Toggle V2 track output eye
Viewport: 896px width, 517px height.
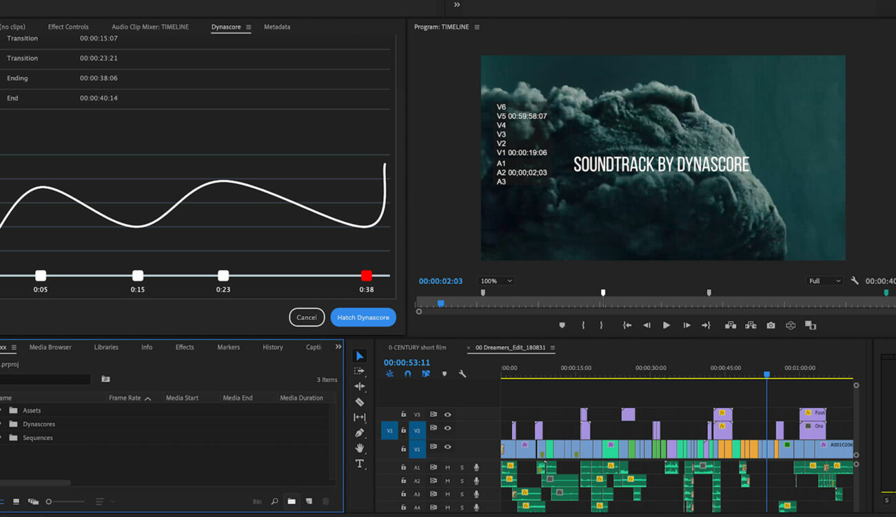[x=447, y=428]
